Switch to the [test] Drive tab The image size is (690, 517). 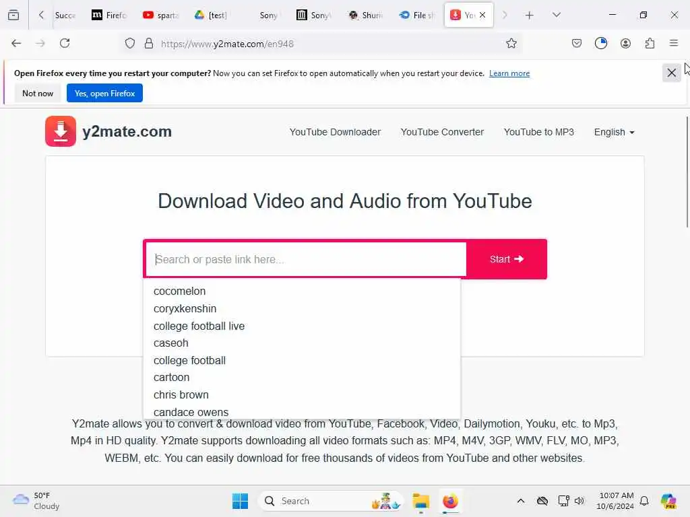coord(211,15)
